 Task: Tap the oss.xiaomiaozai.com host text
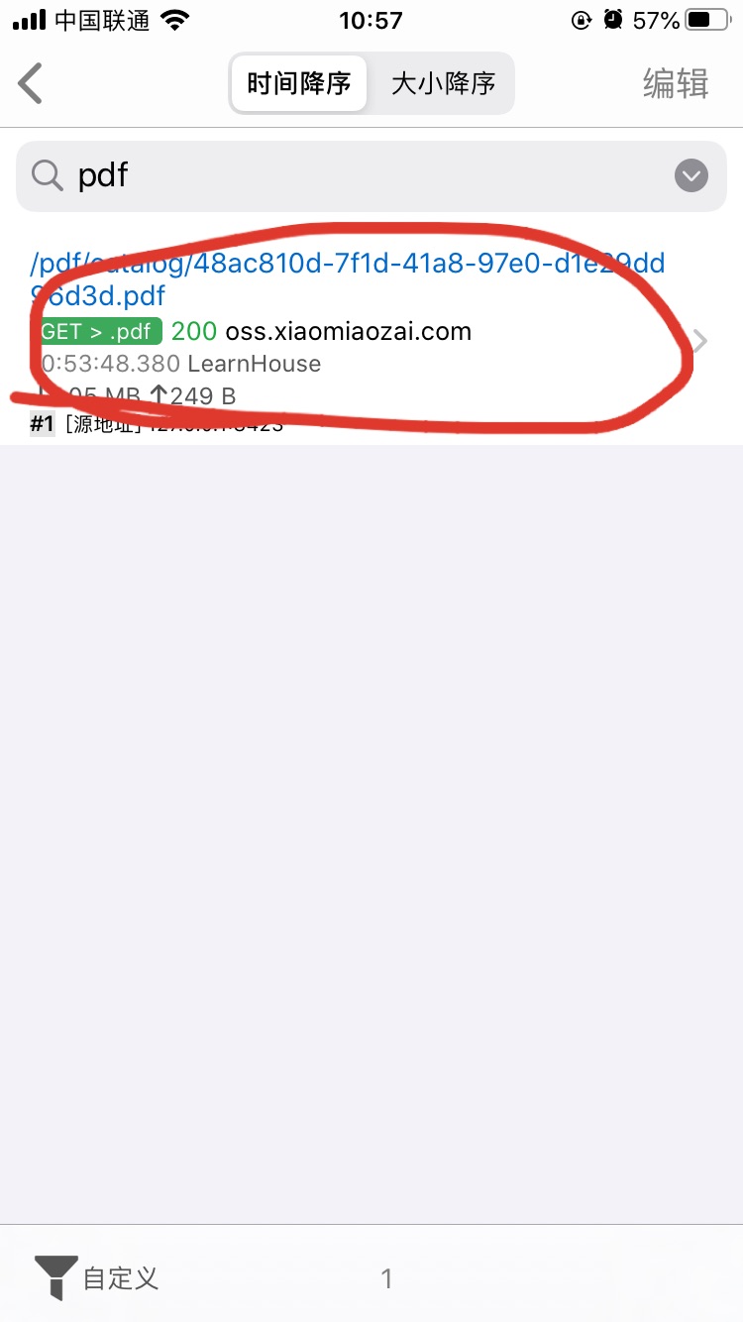pos(348,331)
